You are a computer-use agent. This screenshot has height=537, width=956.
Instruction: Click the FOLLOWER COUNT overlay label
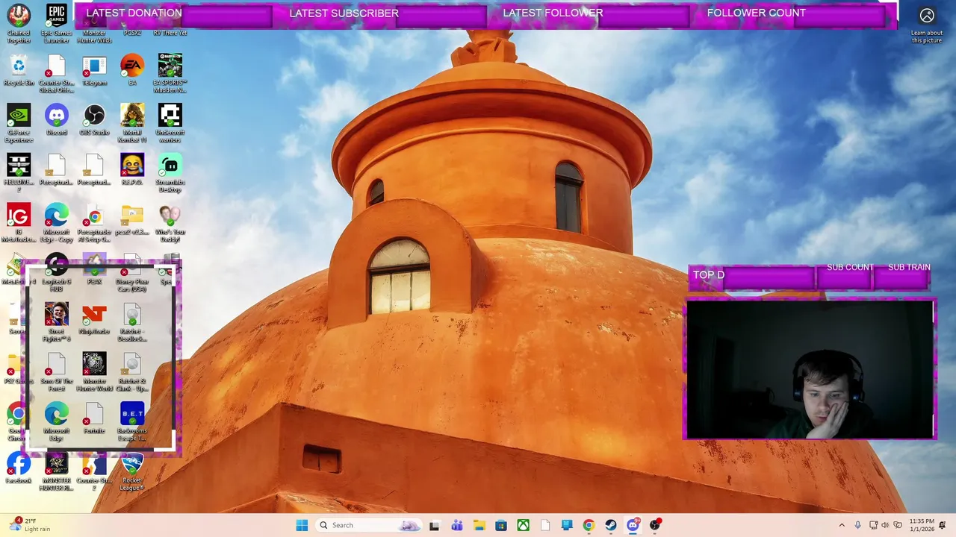pyautogui.click(x=757, y=13)
